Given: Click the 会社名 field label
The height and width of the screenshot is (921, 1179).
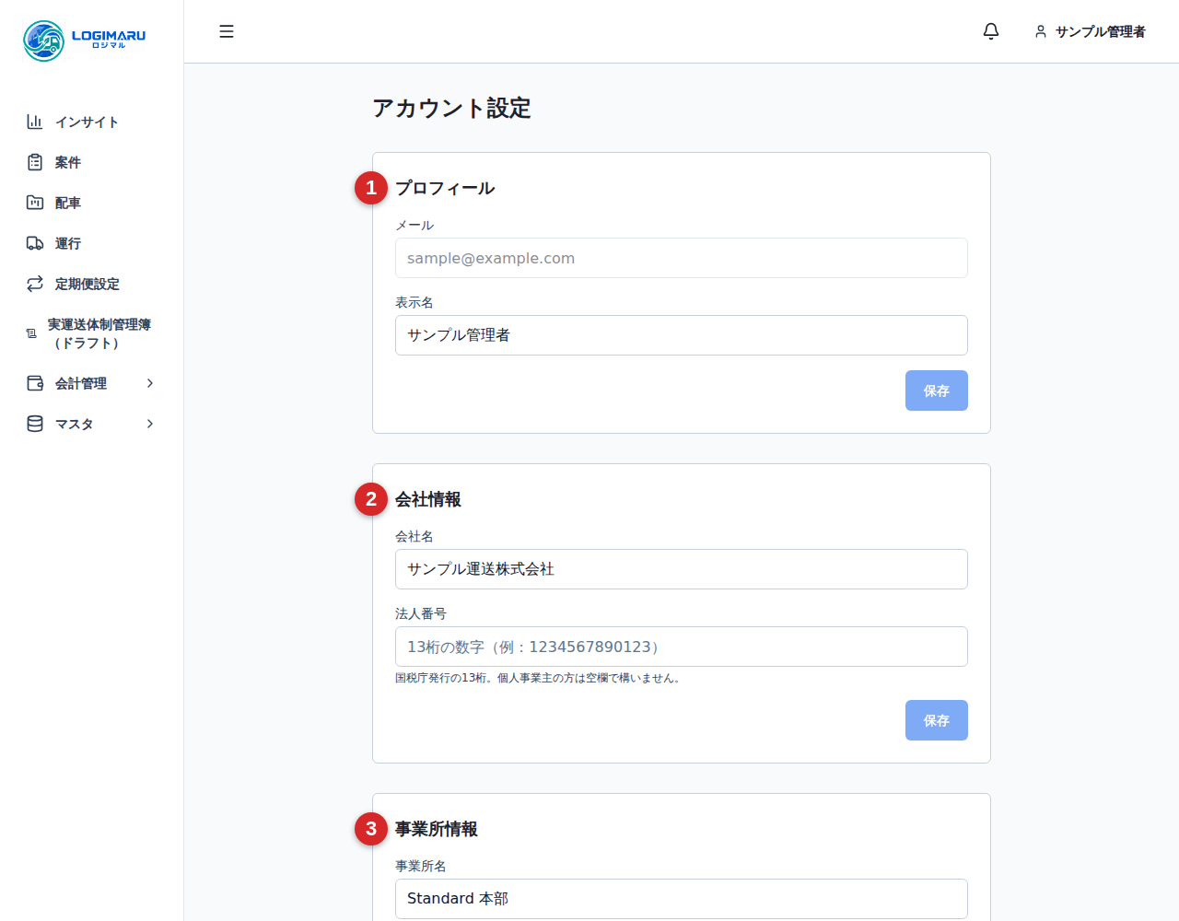Looking at the screenshot, I should pos(414,536).
